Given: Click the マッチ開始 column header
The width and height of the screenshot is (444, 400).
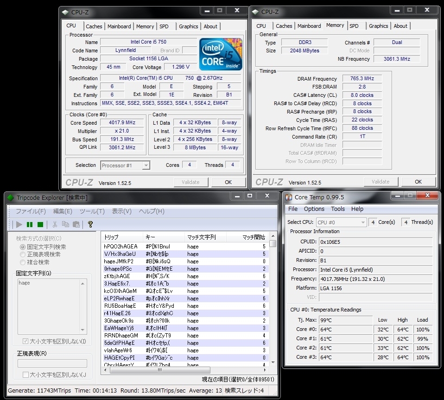Looking at the screenshot, I should [247, 237].
